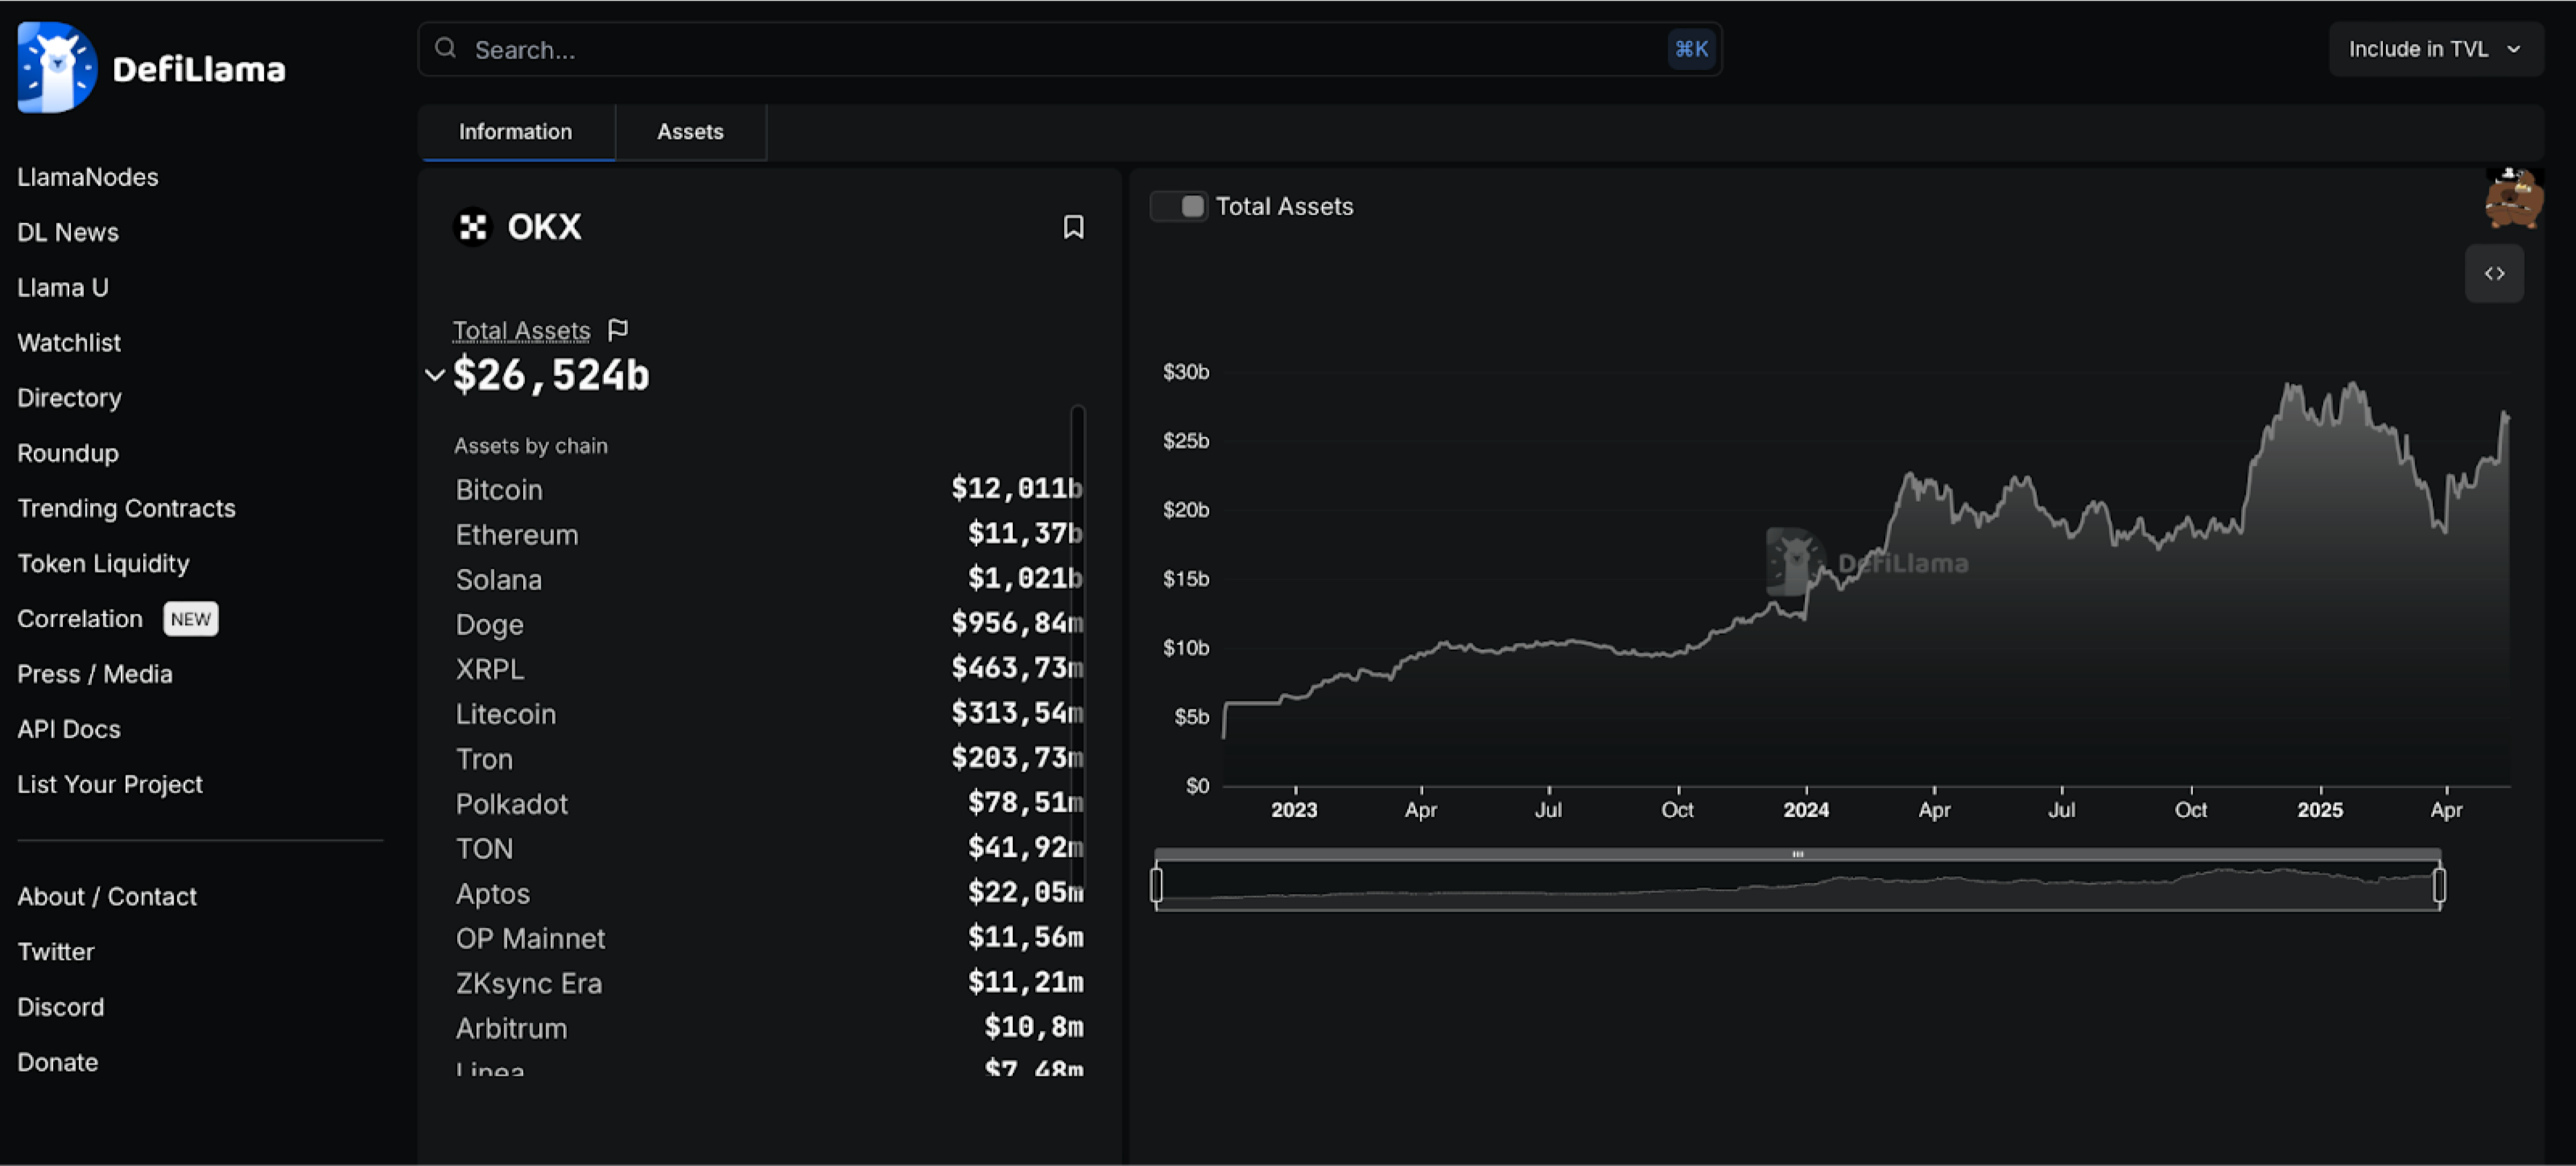Open Token Liquidity page
Viewport: 2576px width, 1166px height.
[103, 563]
